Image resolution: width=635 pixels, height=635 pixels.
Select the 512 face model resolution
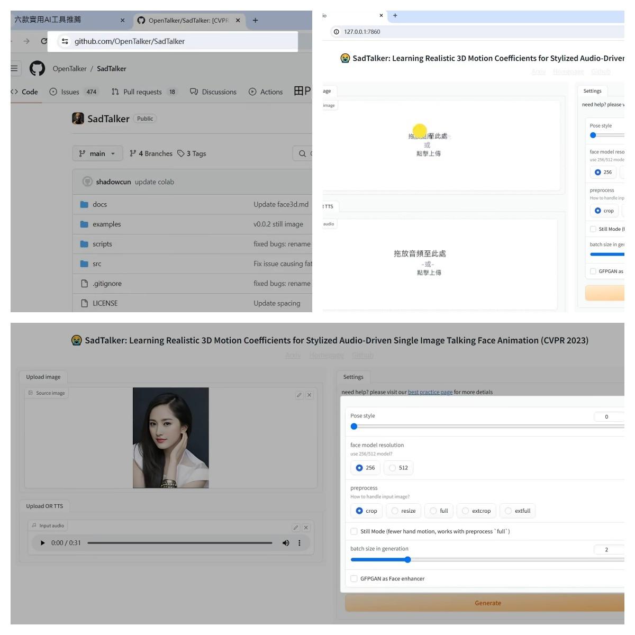(x=398, y=468)
